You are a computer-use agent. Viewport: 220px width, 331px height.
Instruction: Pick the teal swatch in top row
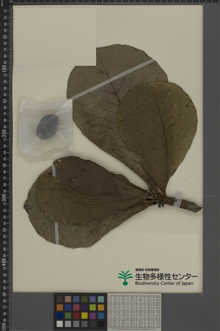point(101,299)
